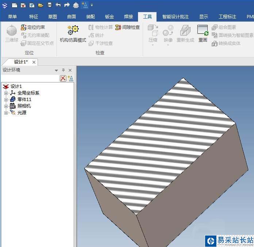Click the 压缩 ribbon button
254x247 pixels.
pyautogui.click(x=153, y=34)
